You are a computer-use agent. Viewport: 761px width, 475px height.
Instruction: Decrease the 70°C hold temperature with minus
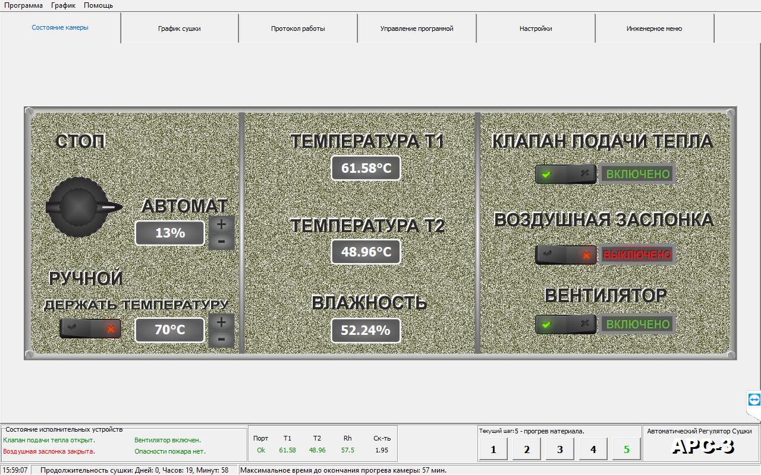(222, 339)
